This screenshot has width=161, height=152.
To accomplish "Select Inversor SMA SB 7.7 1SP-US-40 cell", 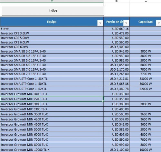I will [x=52, y=74].
